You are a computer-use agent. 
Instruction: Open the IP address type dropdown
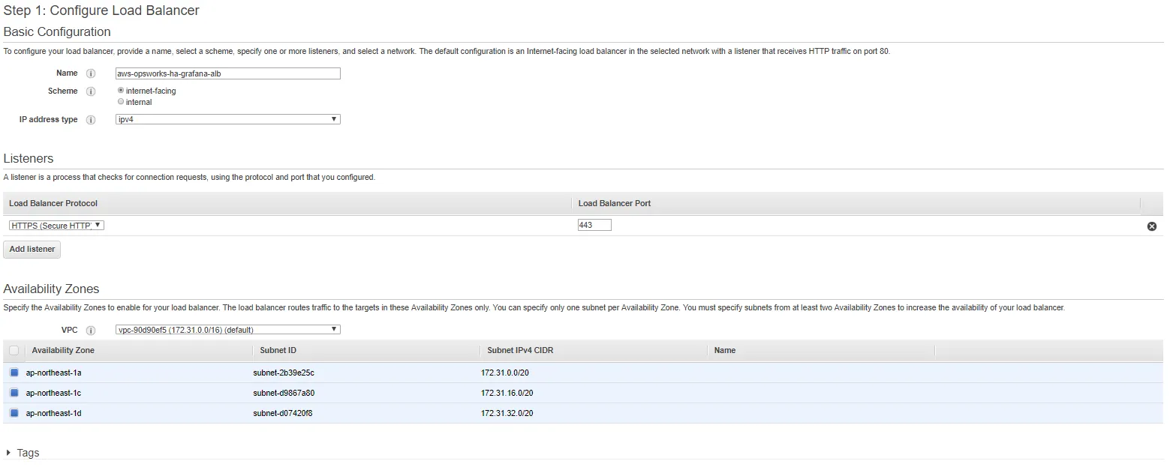pyautogui.click(x=228, y=119)
